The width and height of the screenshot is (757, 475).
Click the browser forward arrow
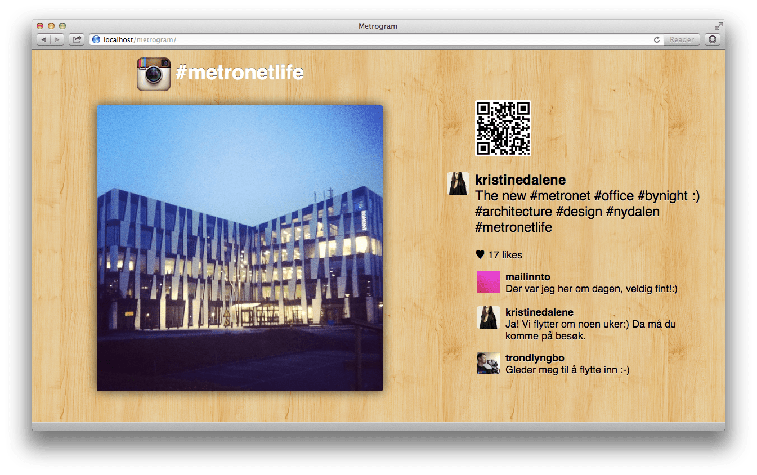tap(57, 39)
